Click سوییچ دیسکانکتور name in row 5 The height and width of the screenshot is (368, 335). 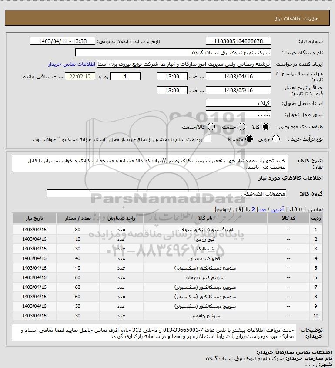(205, 268)
